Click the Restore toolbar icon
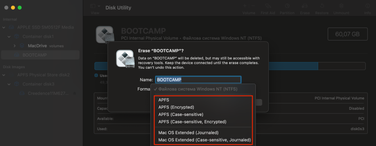Screen dimensions: 376x146 322,6
